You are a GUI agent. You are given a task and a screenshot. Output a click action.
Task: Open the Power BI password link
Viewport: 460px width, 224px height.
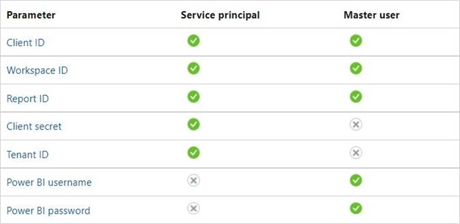pyautogui.click(x=48, y=210)
